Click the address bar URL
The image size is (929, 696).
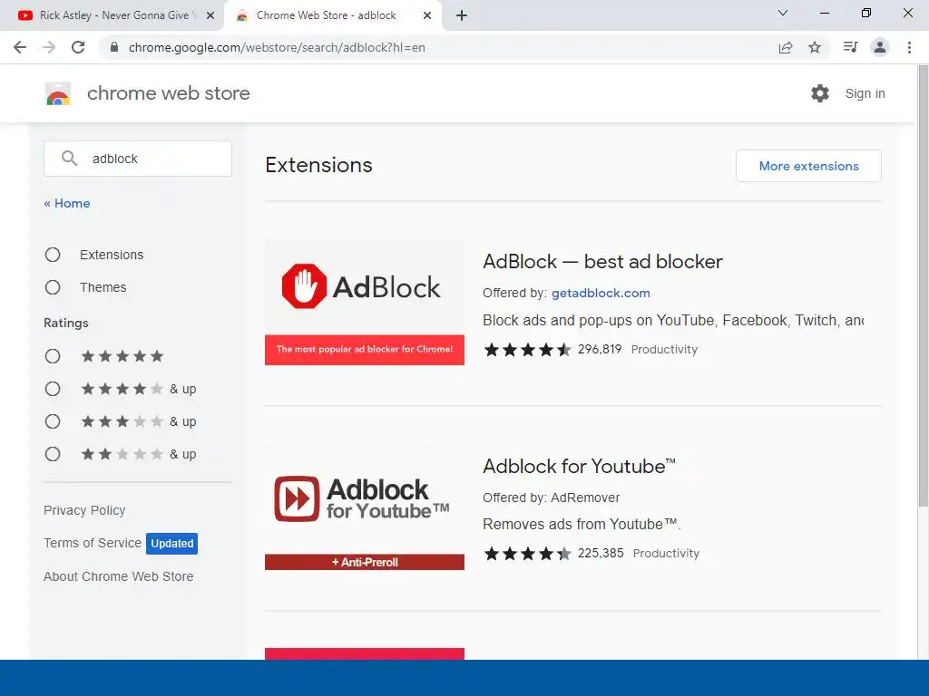[x=277, y=47]
